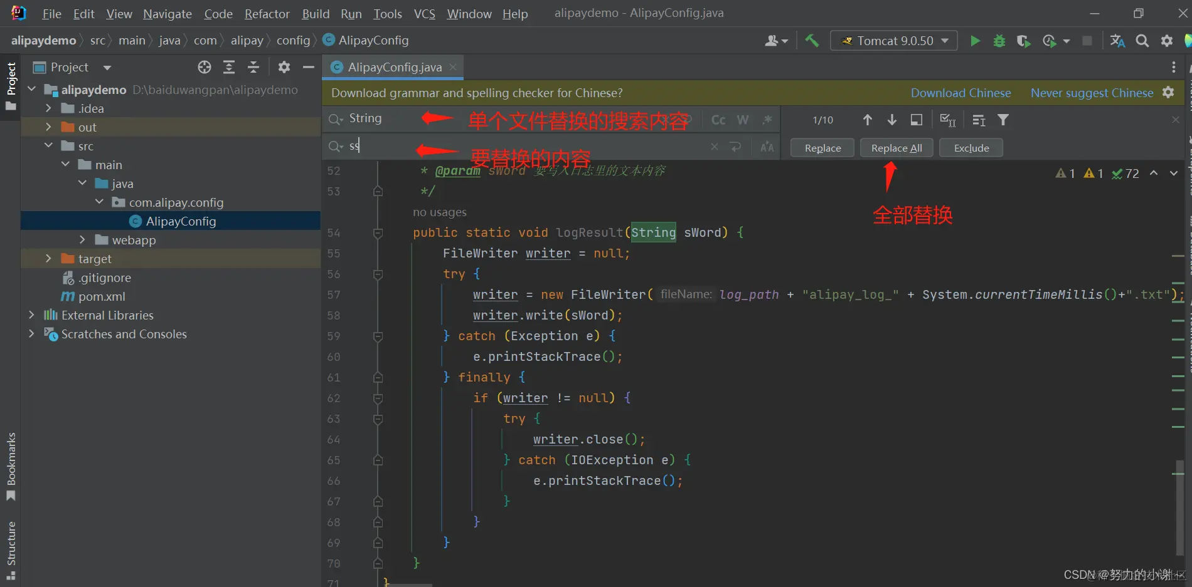Open the Navigate menu
This screenshot has width=1192, height=587.
pos(168,14)
